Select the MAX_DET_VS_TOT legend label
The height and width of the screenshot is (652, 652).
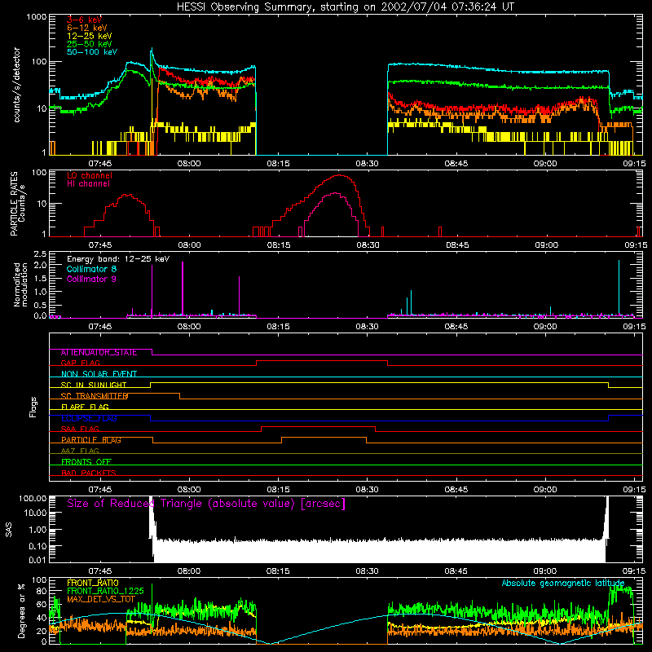[x=101, y=599]
